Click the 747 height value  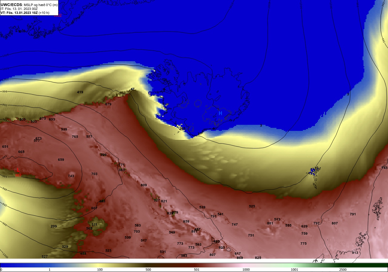235,224
